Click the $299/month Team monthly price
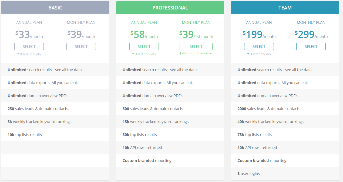The width and height of the screenshot is (343, 182). pos(311,35)
